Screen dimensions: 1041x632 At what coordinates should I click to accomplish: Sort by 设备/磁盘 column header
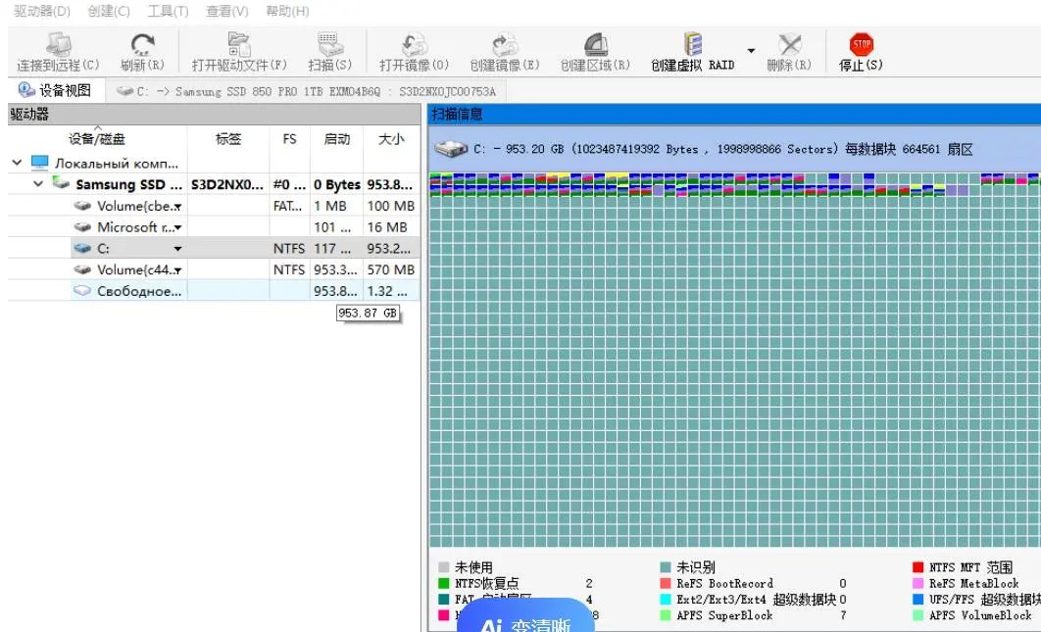[x=97, y=139]
